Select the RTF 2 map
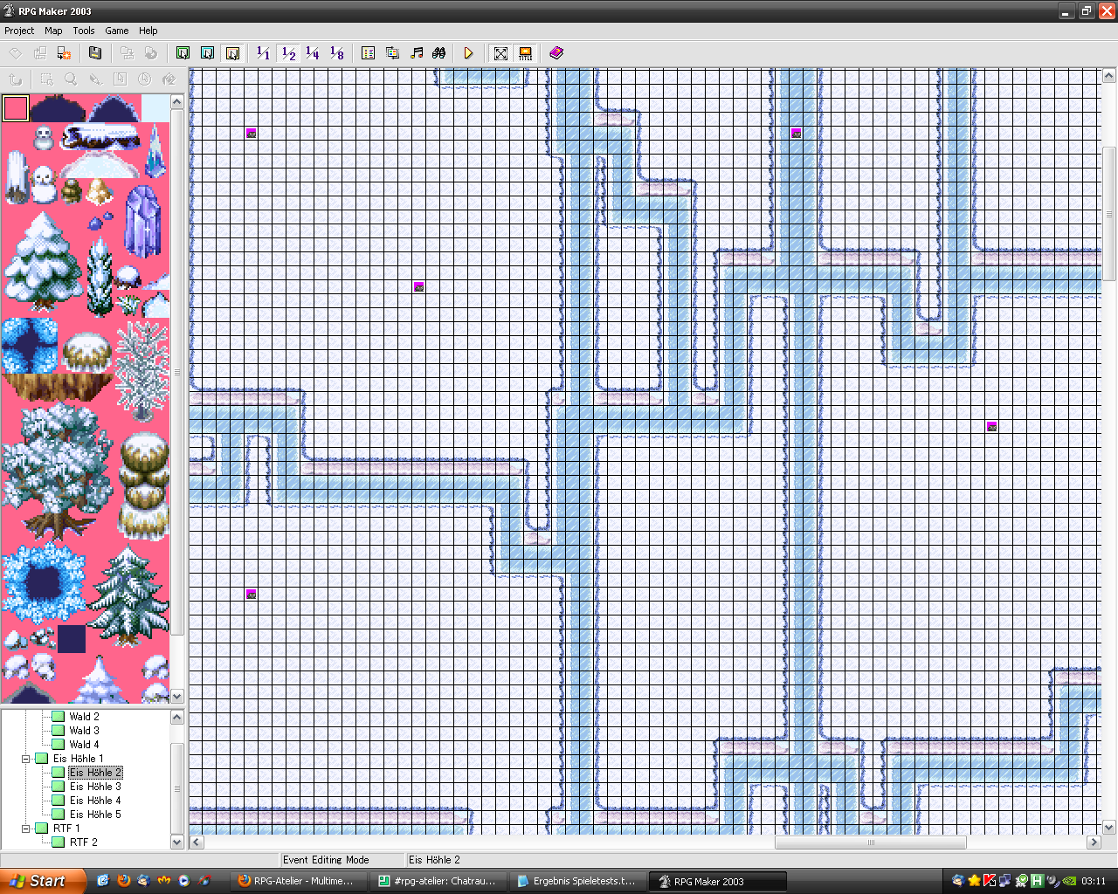Image resolution: width=1118 pixels, height=894 pixels. [84, 842]
